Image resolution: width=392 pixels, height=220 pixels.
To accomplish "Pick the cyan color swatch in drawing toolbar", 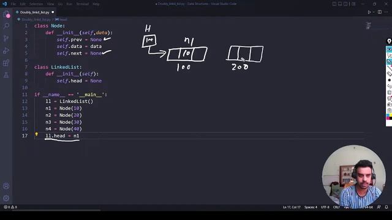I will tap(388, 116).
